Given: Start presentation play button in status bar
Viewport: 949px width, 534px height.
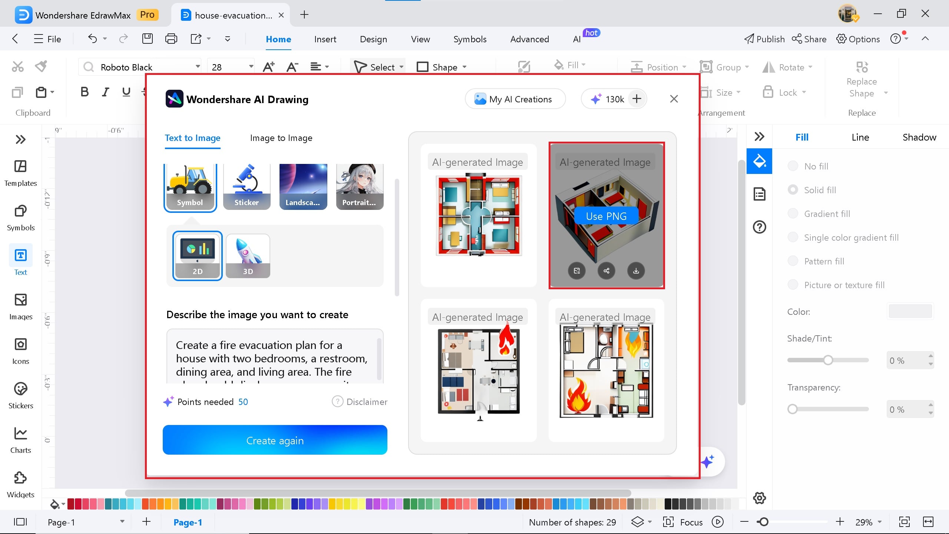Looking at the screenshot, I should pyautogui.click(x=718, y=522).
